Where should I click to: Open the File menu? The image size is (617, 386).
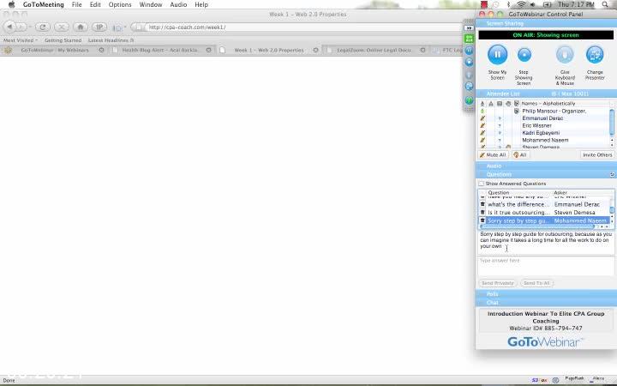pos(77,5)
